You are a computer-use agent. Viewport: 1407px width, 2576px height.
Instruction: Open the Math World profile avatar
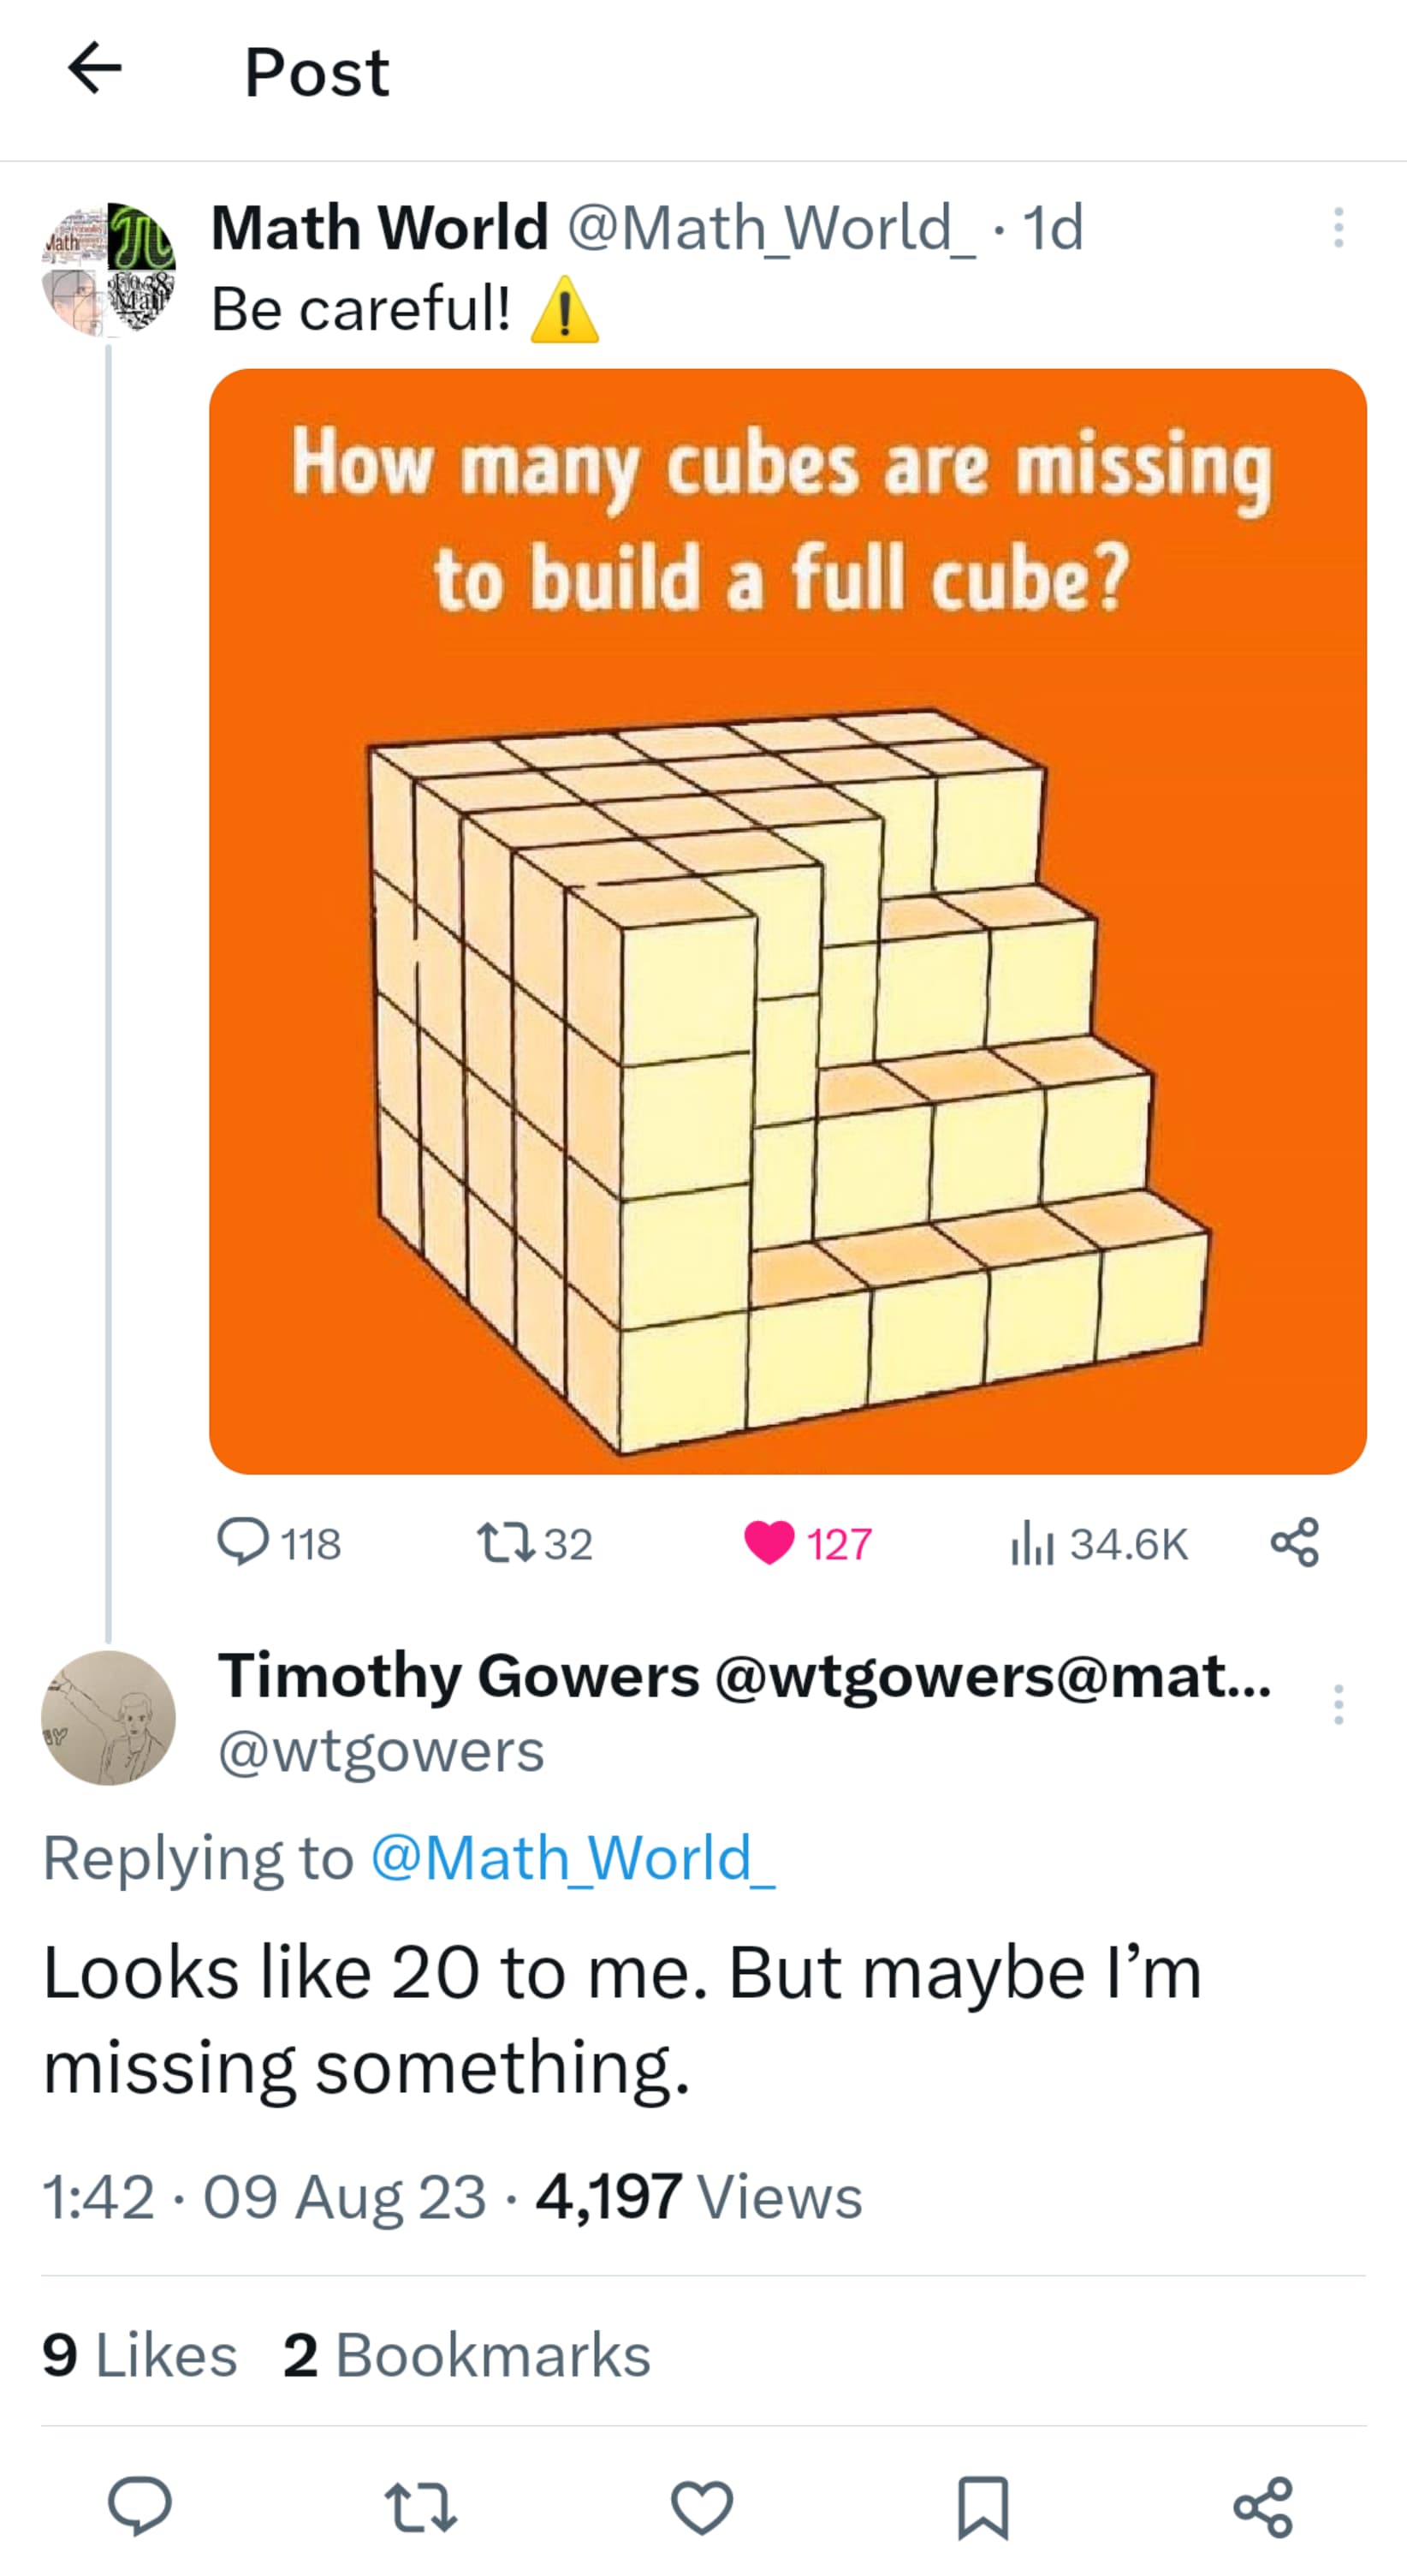coord(108,270)
